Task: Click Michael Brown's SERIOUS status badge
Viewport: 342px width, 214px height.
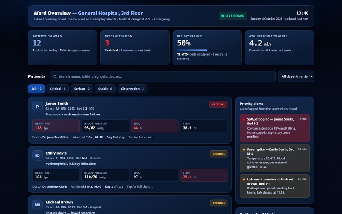Action: [219, 203]
